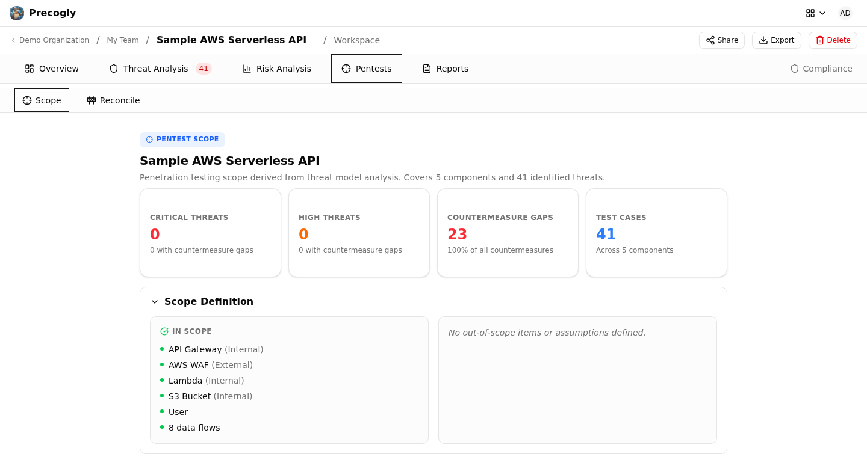The image size is (867, 457).
Task: Delete the threat model
Action: click(x=833, y=40)
